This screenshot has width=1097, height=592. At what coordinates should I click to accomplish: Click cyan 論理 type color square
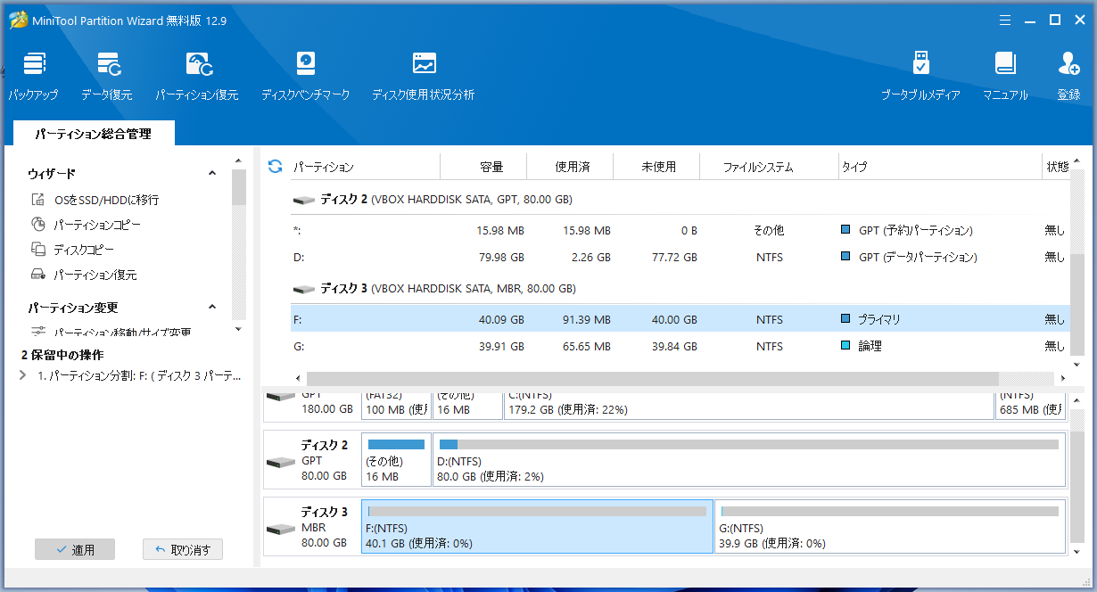click(x=845, y=345)
